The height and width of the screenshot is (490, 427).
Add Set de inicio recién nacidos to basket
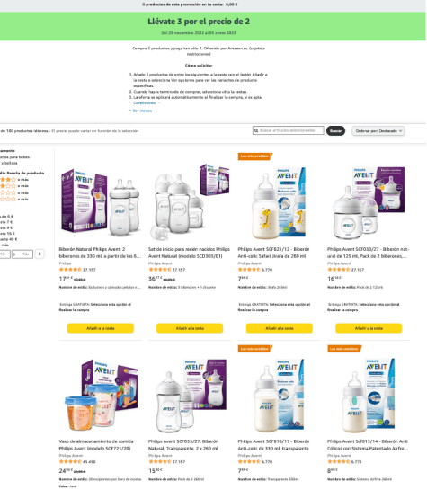click(190, 328)
